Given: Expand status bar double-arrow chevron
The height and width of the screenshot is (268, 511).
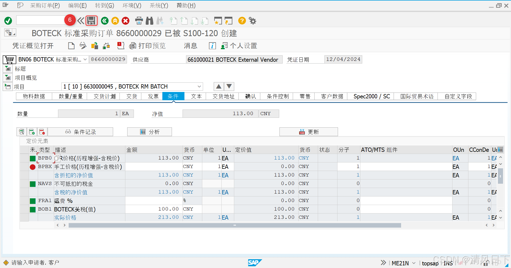Looking at the screenshot, I should 383,263.
